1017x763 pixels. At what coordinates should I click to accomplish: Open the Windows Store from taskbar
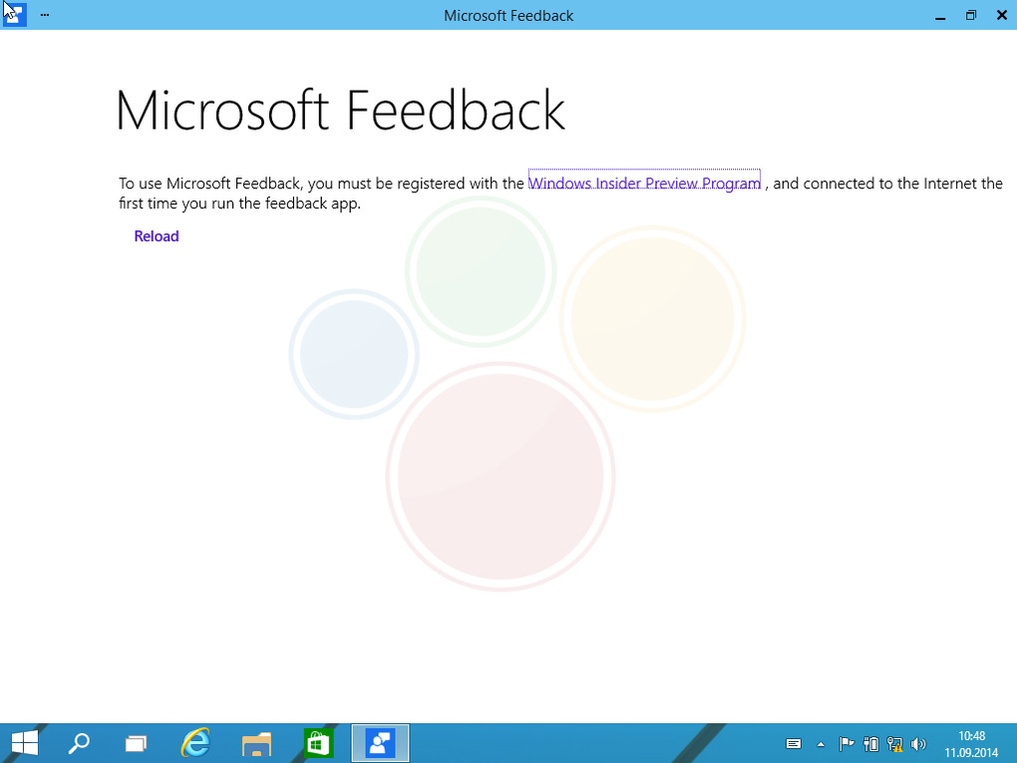click(317, 743)
